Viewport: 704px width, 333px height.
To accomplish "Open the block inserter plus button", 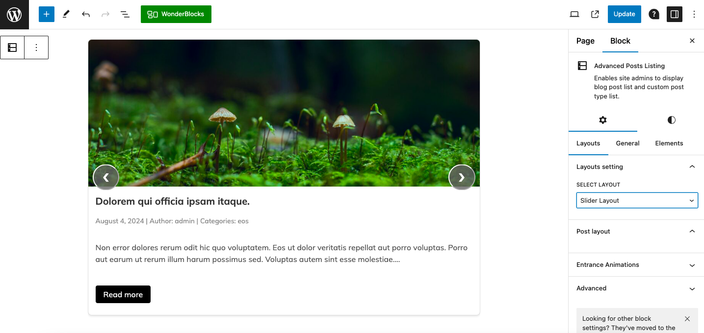I will 47,14.
